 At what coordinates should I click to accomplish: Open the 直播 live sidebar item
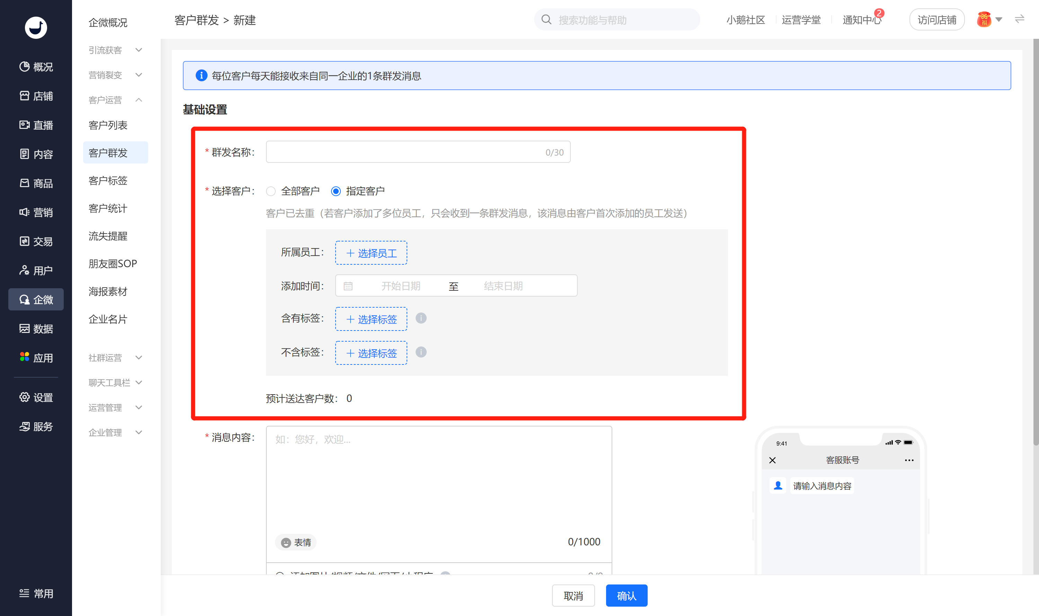coord(36,125)
